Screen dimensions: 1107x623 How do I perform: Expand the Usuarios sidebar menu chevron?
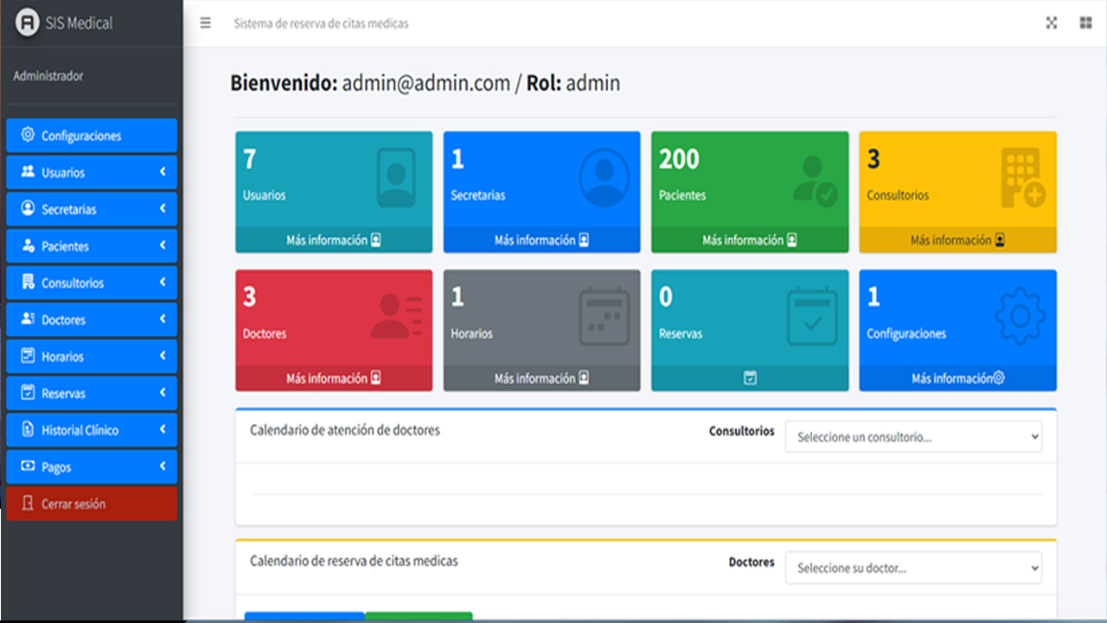[x=163, y=172]
